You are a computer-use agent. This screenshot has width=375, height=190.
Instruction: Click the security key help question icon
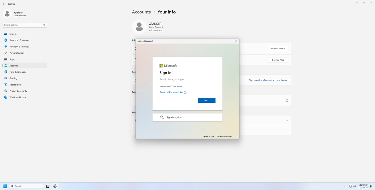coord(185,92)
